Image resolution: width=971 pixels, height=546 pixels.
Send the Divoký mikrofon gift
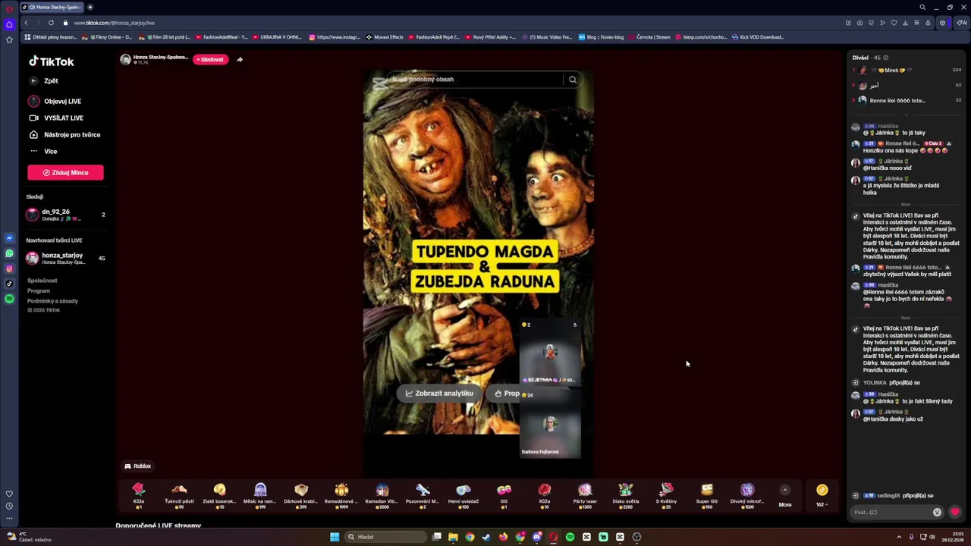[747, 494]
